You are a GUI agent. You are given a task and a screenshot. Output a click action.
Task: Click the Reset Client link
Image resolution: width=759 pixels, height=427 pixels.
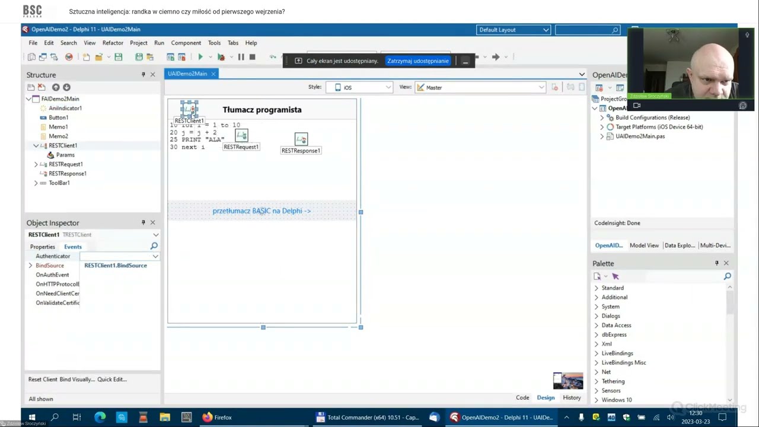pos(43,380)
